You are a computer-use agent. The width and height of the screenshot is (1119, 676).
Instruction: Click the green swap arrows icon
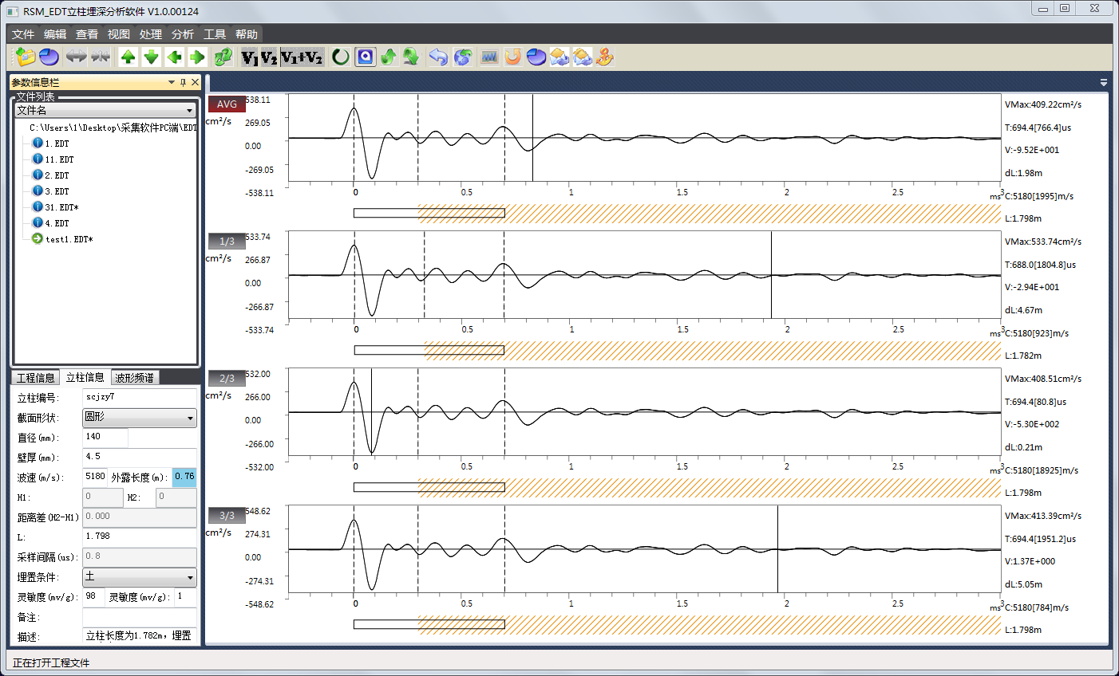[223, 57]
